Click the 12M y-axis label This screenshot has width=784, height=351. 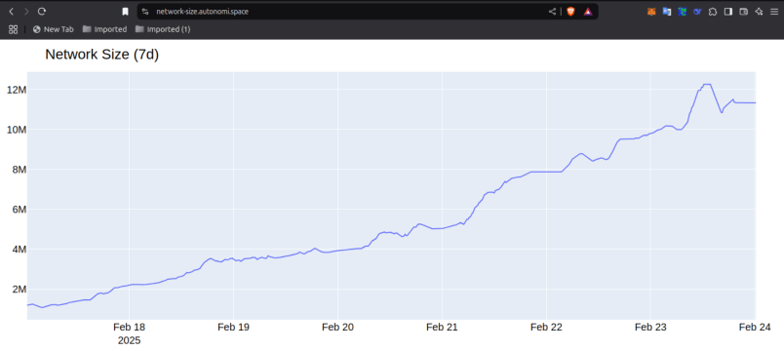click(16, 90)
